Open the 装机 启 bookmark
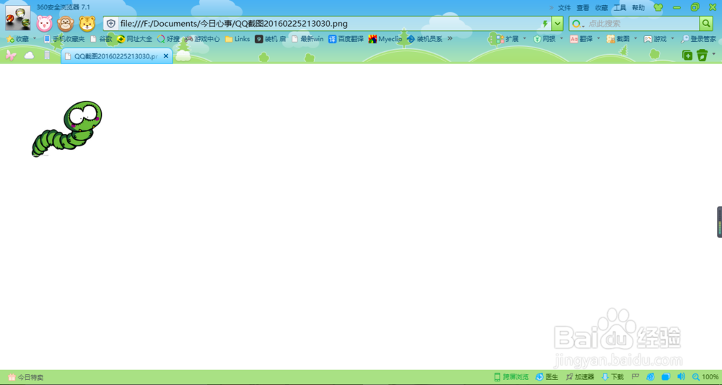Image resolution: width=722 pixels, height=385 pixels. pos(270,39)
